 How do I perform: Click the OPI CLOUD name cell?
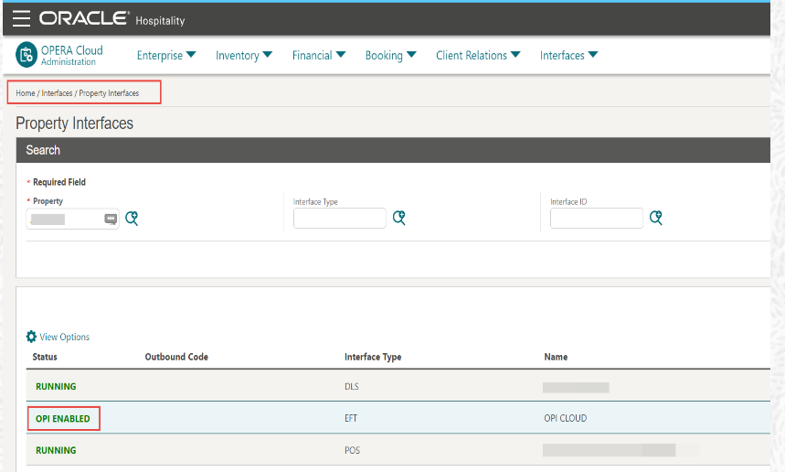(566, 418)
